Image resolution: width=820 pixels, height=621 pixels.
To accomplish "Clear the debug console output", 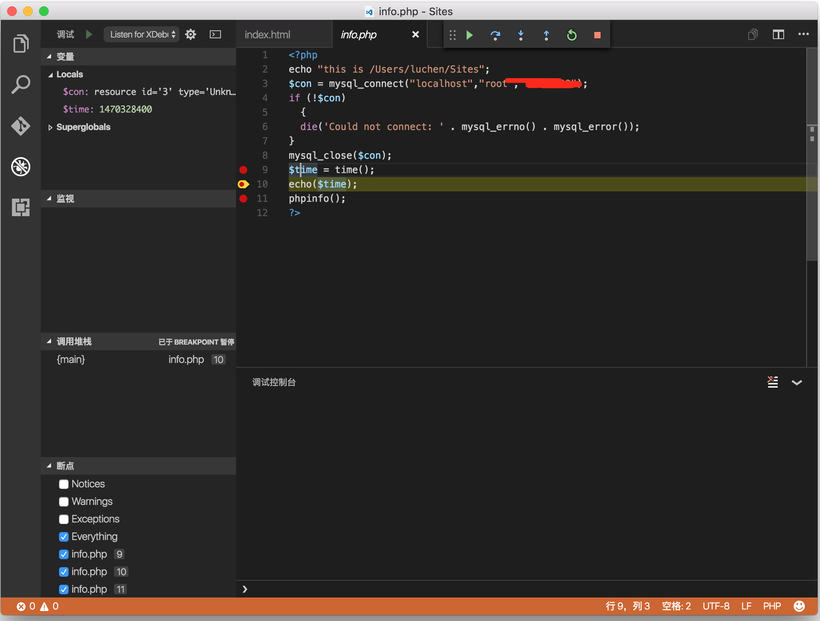I will [x=773, y=382].
